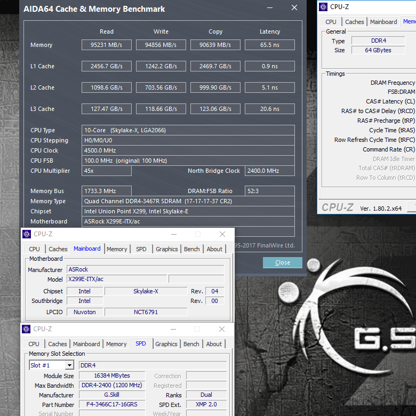Viewport: 416px width, 416px height.
Task: Close the AIDA64 window using its X icon
Action: click(294, 7)
